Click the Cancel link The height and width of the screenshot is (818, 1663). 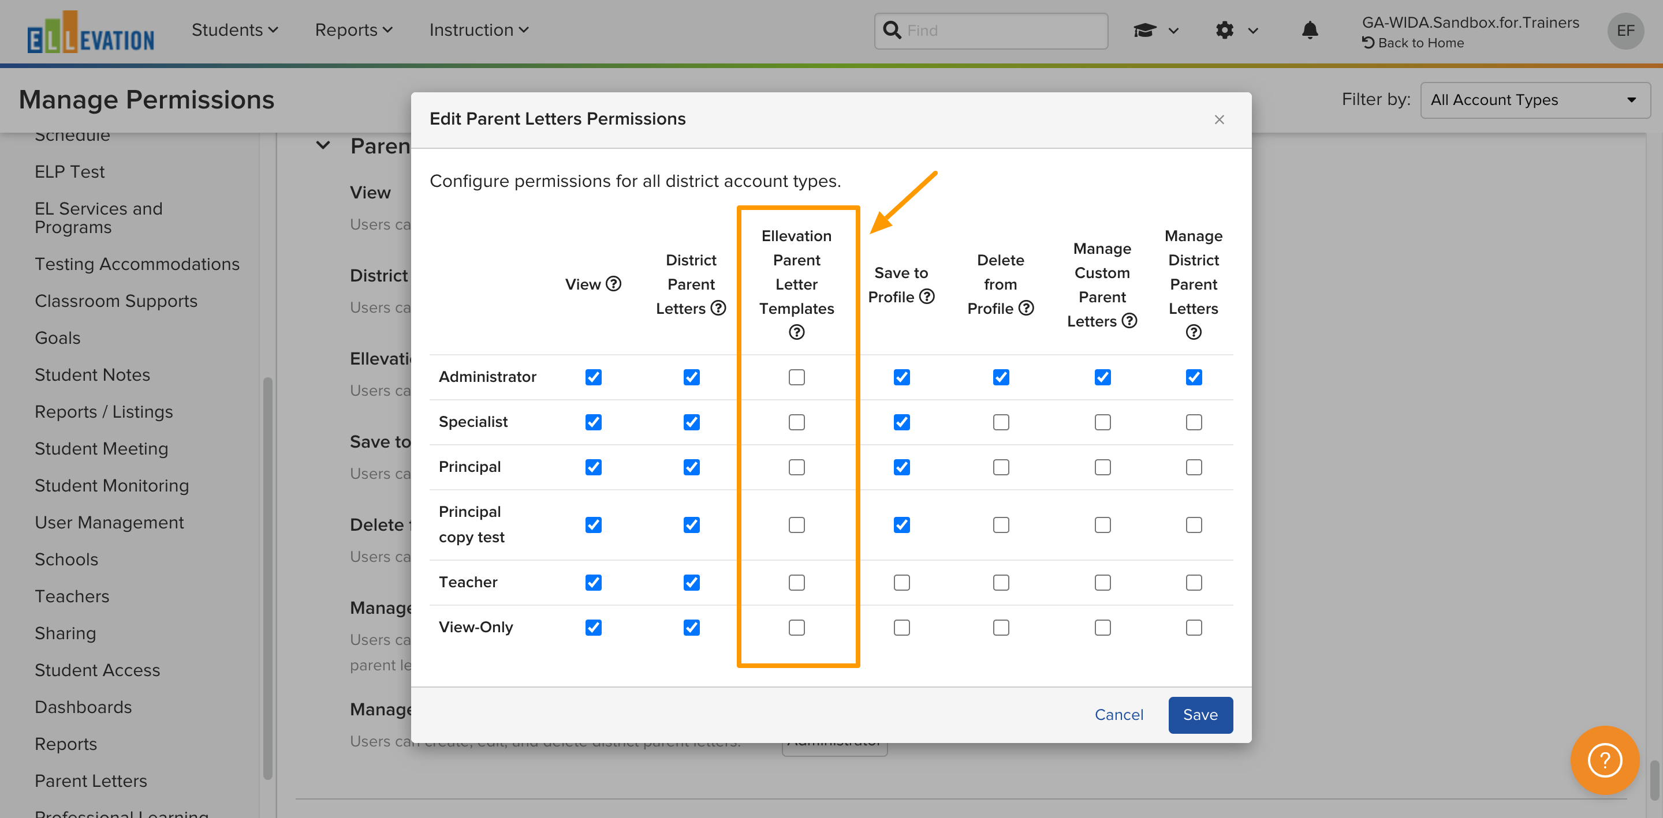pos(1119,715)
